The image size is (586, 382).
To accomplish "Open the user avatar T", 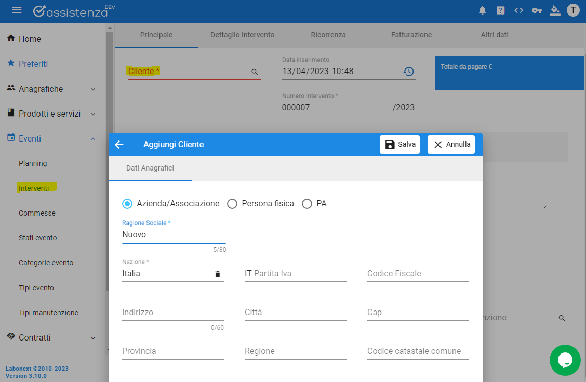I will point(573,10).
